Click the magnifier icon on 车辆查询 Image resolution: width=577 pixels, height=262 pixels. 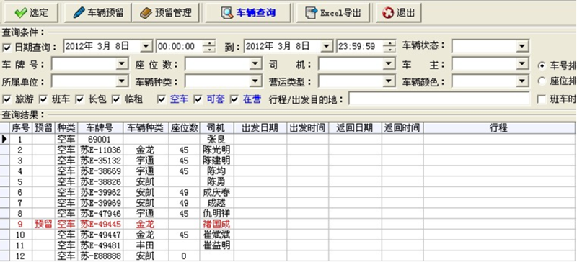pos(227,13)
